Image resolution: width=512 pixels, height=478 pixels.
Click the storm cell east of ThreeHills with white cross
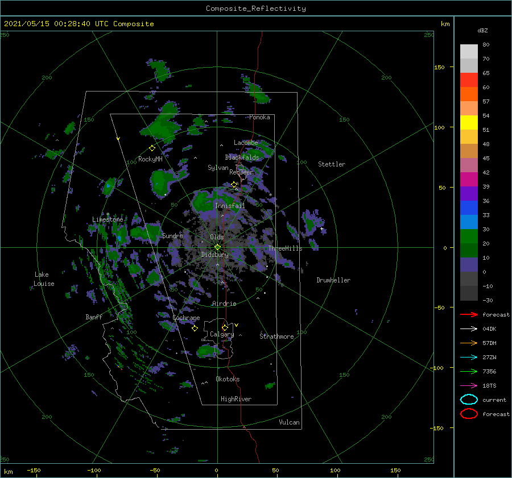(x=312, y=223)
